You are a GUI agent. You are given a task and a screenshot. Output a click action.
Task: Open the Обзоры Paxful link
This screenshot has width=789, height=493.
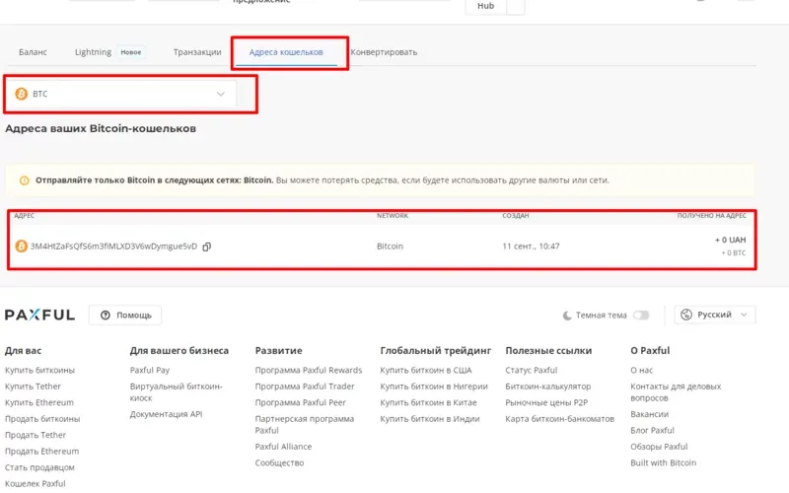[659, 447]
